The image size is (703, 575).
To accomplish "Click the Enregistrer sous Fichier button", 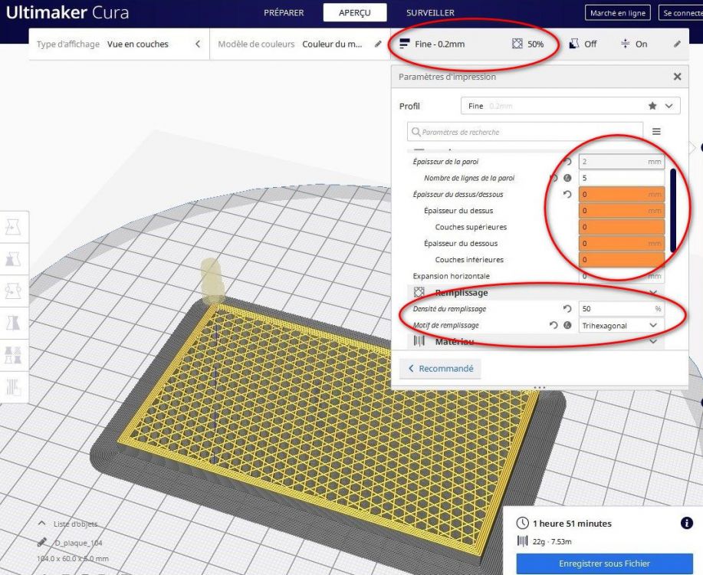I will [604, 563].
